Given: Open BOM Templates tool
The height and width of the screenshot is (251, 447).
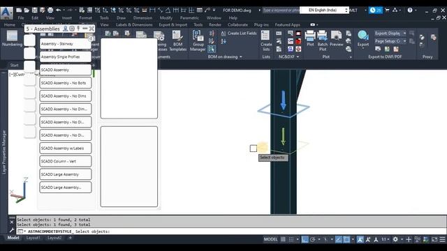Looking at the screenshot, I should point(177,41).
